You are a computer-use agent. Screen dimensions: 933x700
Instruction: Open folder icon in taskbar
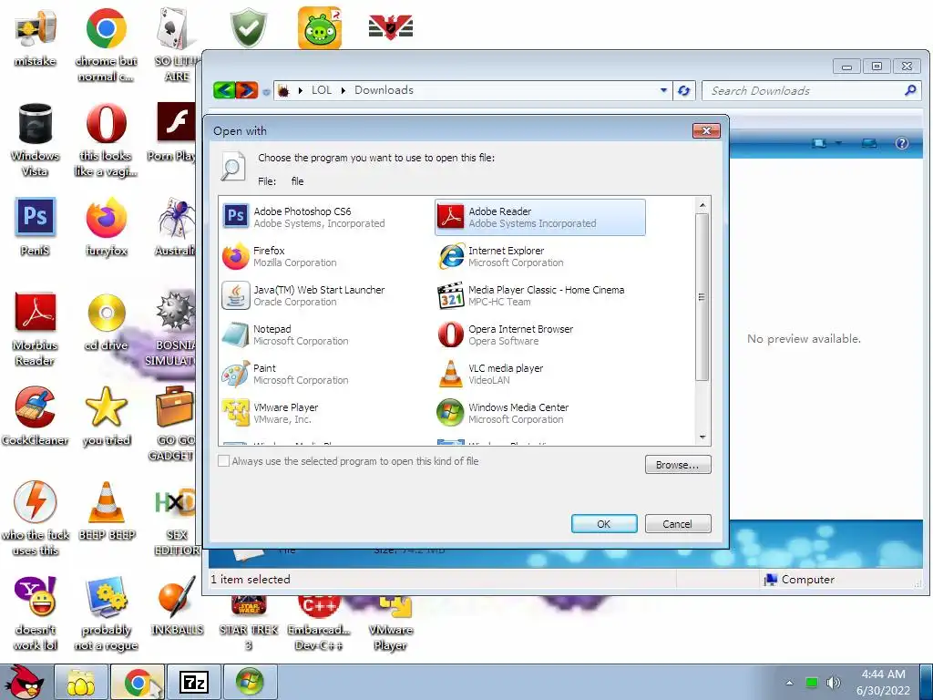click(81, 682)
